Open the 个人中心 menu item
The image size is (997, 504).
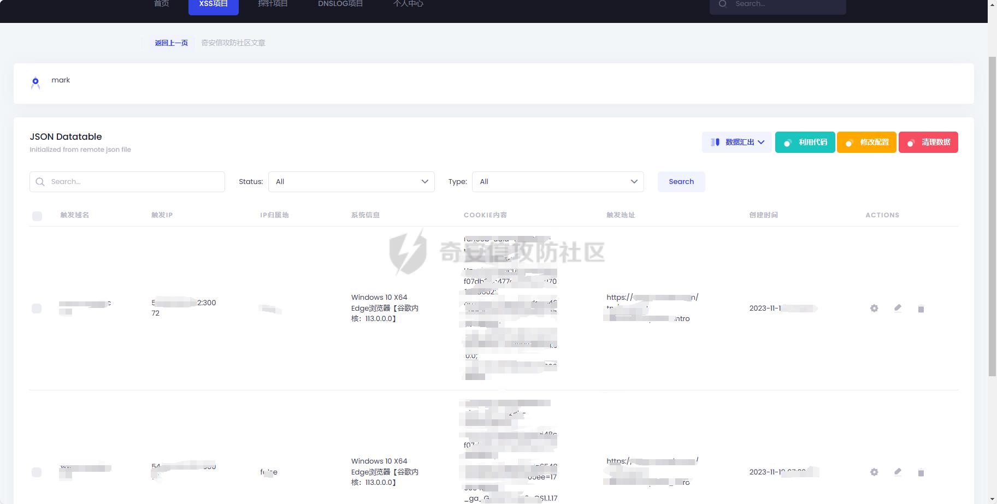coord(408,4)
